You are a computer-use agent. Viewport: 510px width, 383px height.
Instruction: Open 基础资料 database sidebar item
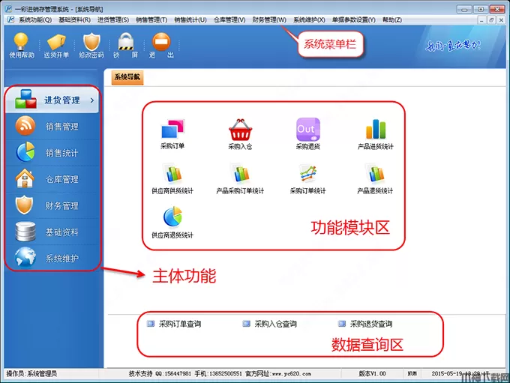coord(52,232)
